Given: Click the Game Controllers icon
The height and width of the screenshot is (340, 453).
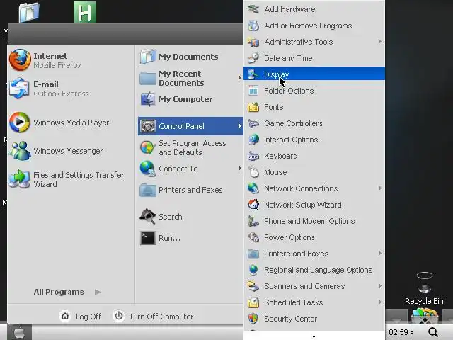Looking at the screenshot, I should click(x=253, y=123).
